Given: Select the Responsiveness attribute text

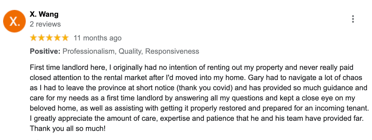Looking at the screenshot, I should 172,51.
